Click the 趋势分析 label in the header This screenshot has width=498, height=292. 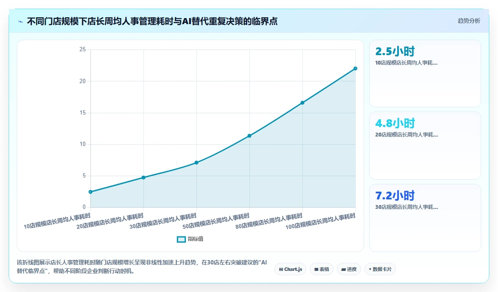[469, 21]
